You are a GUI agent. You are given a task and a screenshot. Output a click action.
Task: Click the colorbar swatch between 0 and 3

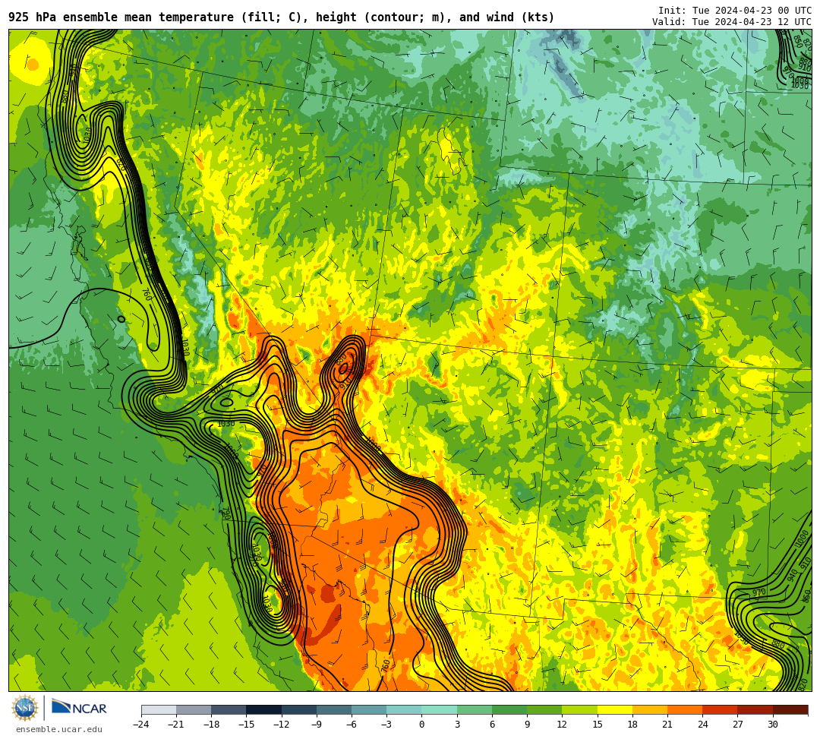point(440,709)
